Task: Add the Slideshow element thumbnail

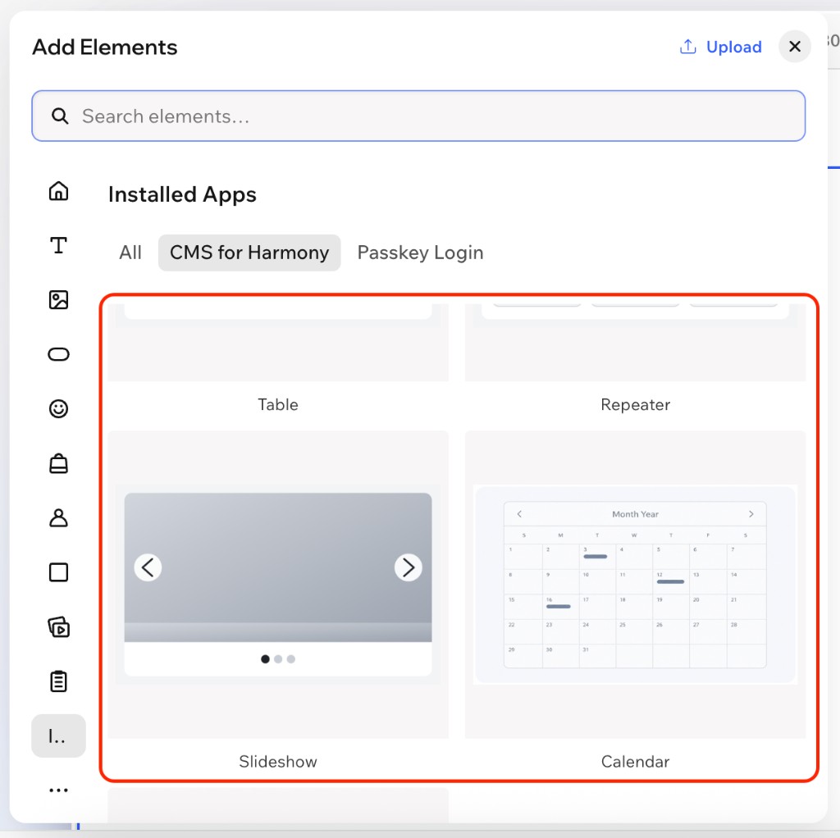Action: (x=278, y=585)
